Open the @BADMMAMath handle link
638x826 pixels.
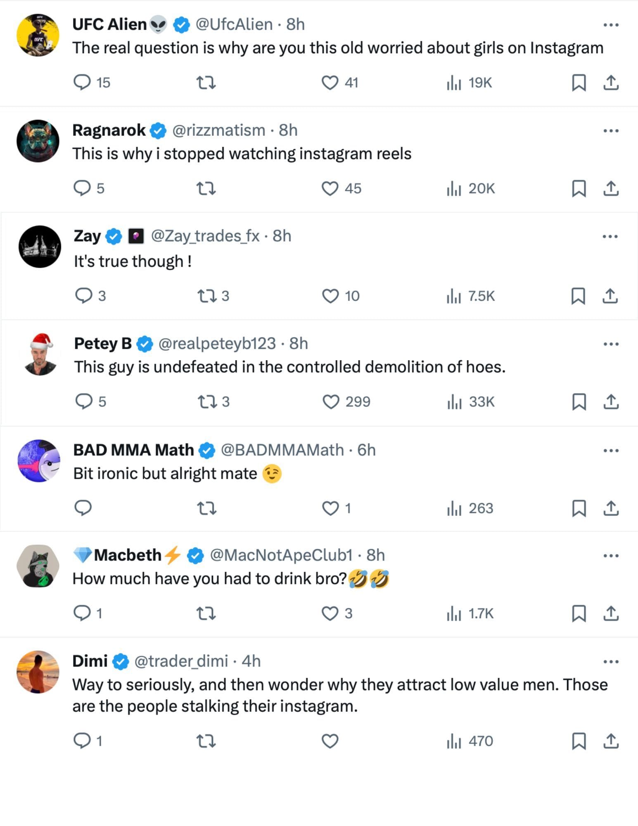282,450
